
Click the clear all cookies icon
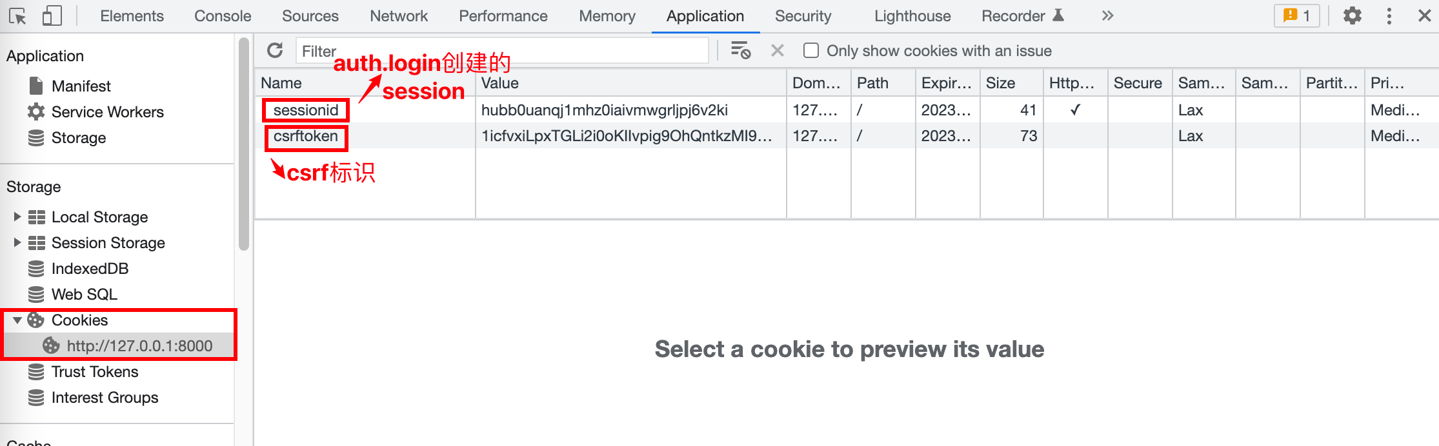[740, 50]
